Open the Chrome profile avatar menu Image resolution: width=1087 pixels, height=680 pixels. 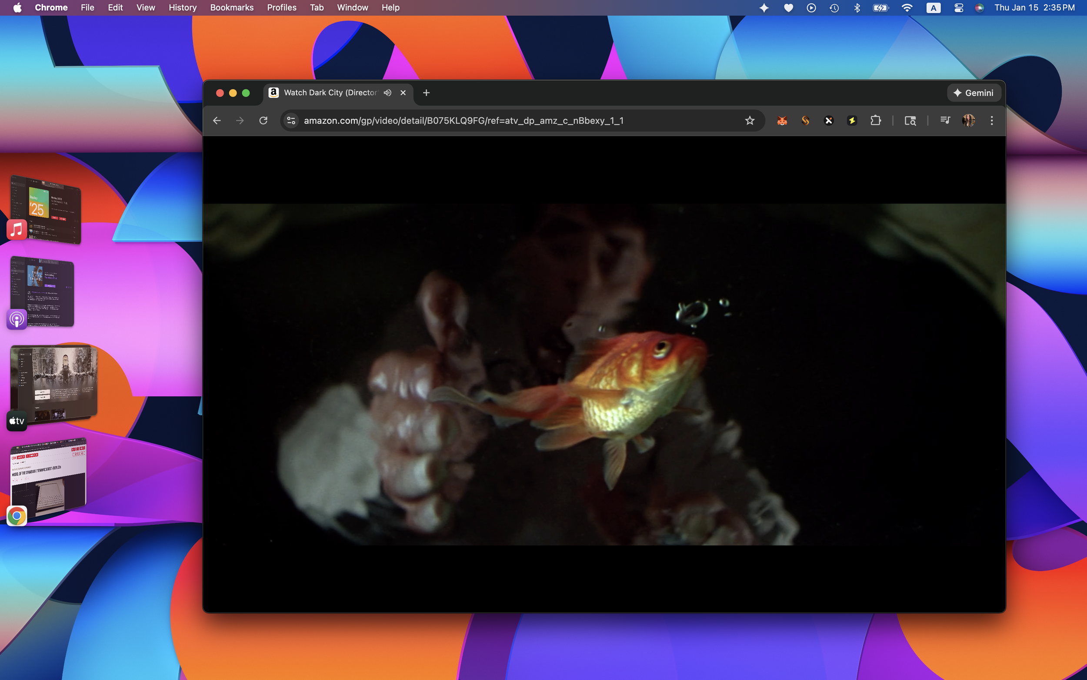[968, 121]
